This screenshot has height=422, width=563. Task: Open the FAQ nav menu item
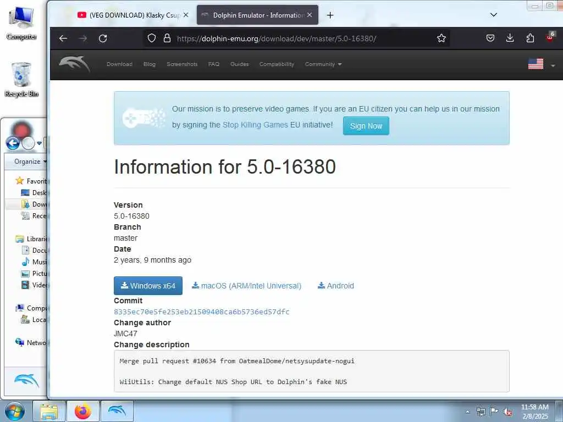[214, 64]
